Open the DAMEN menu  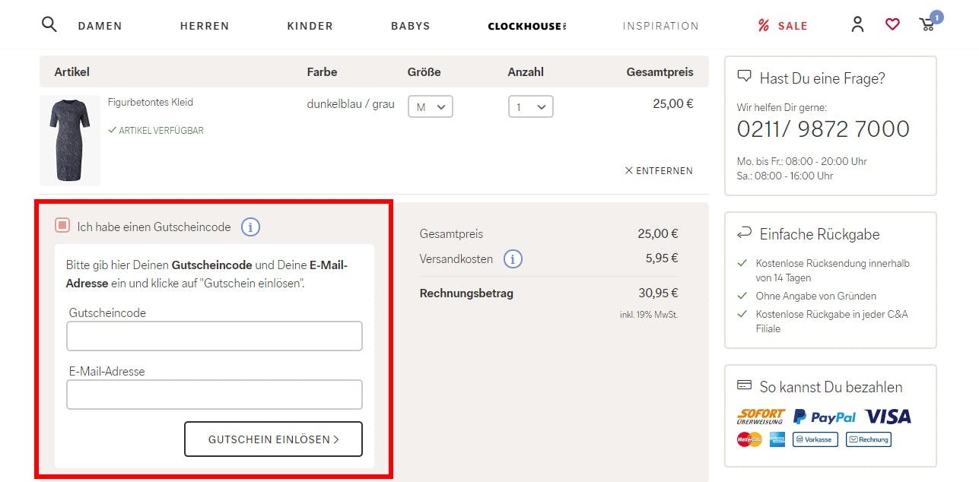100,26
